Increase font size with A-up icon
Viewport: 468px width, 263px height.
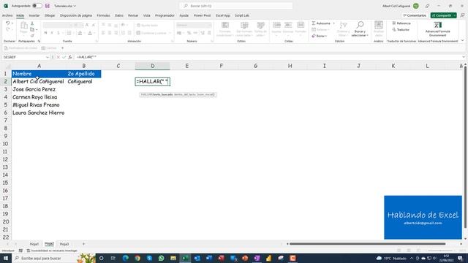point(87,25)
